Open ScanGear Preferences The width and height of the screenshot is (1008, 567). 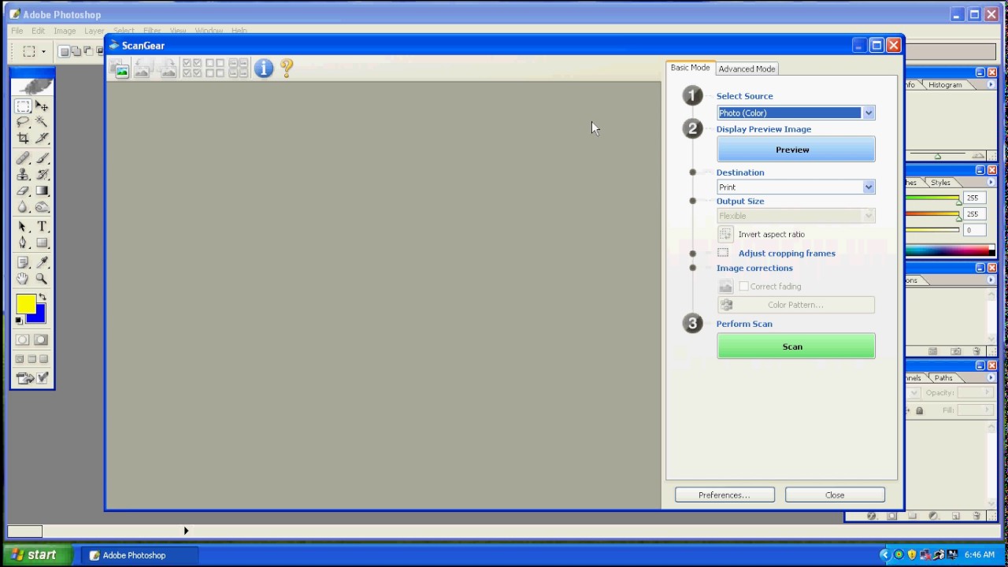point(724,495)
